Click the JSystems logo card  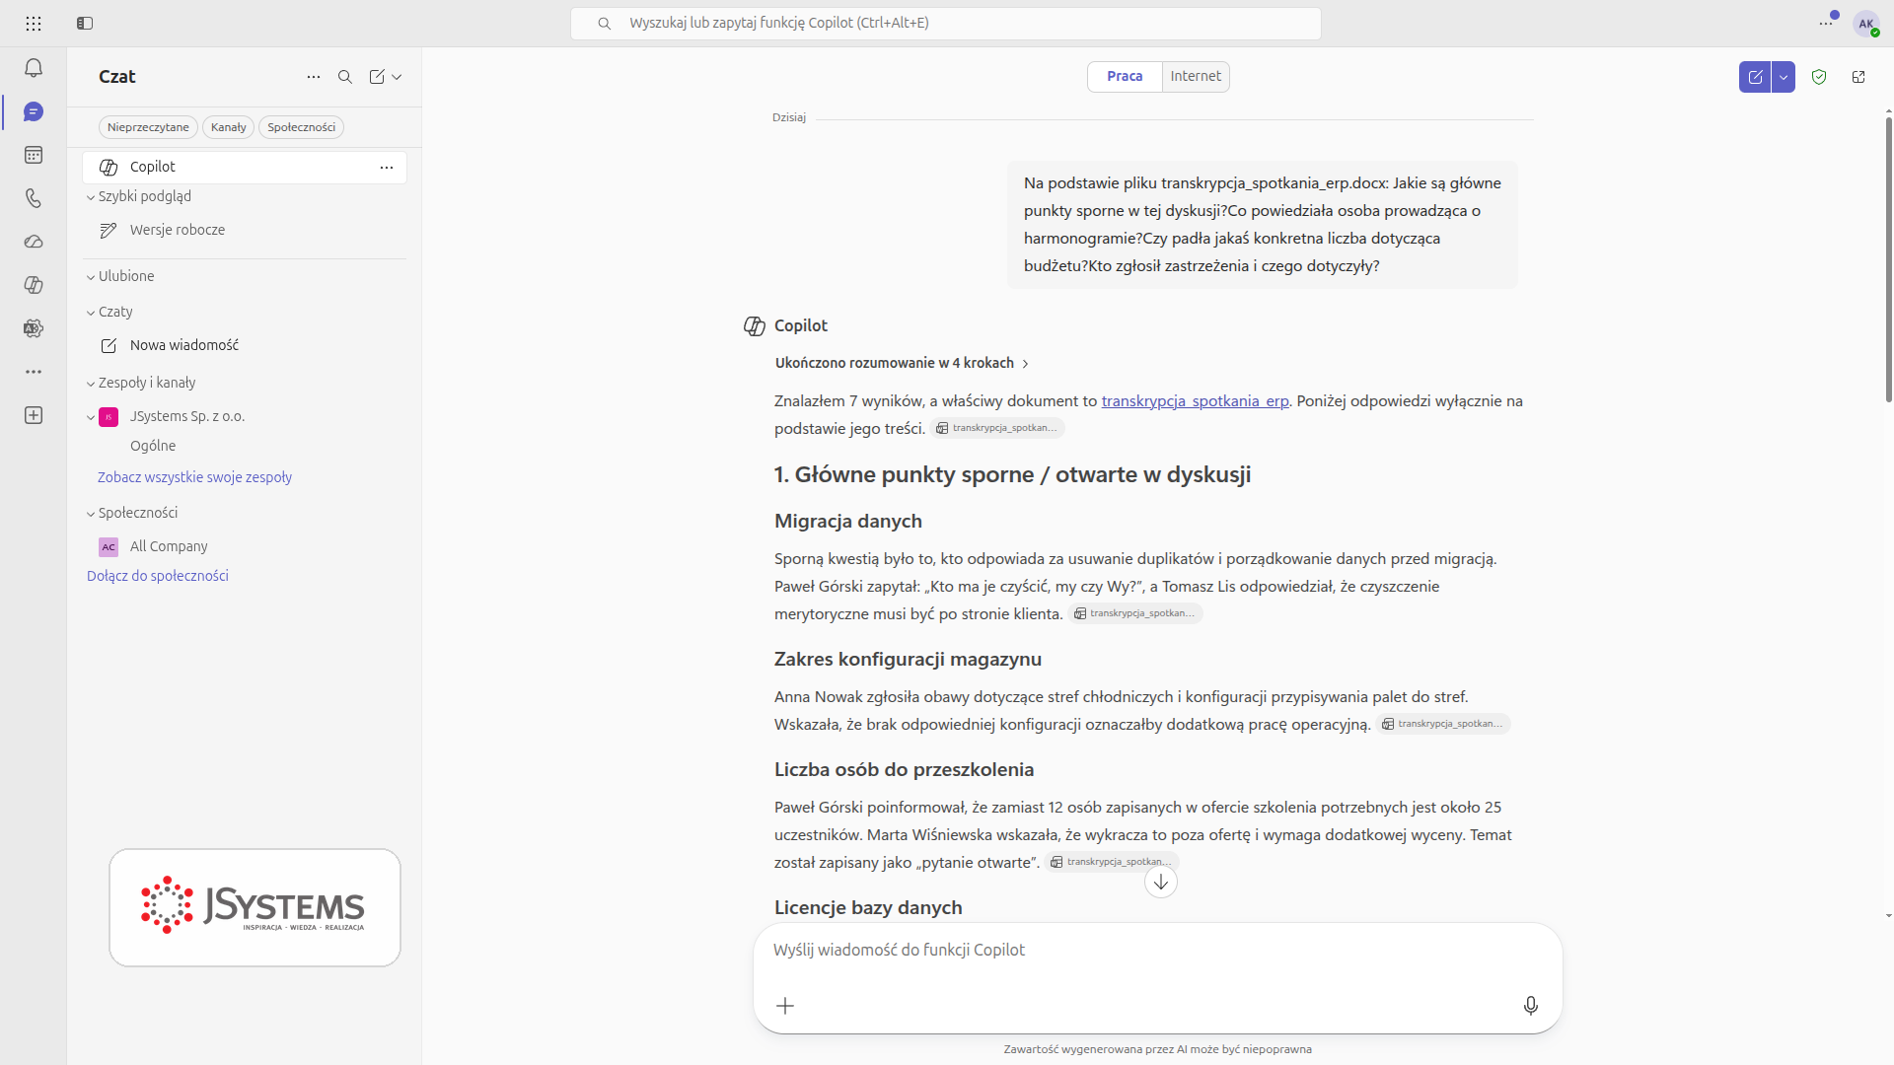[255, 907]
